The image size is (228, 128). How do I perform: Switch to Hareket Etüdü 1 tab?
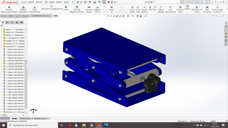pyautogui.click(x=41, y=119)
